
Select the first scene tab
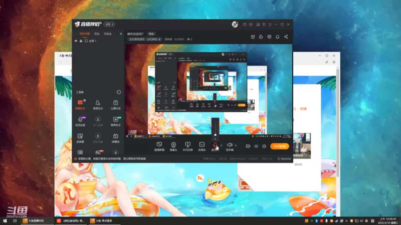click(x=85, y=33)
